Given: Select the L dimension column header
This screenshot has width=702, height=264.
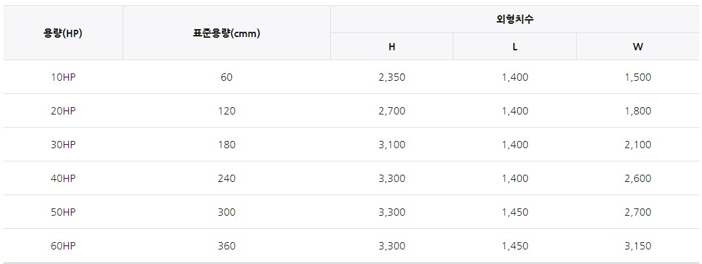Looking at the screenshot, I should [515, 47].
